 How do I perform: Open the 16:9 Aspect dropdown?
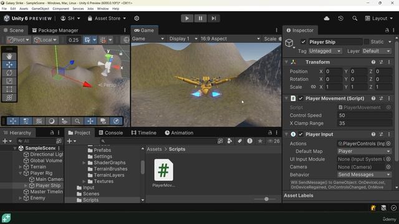230,39
